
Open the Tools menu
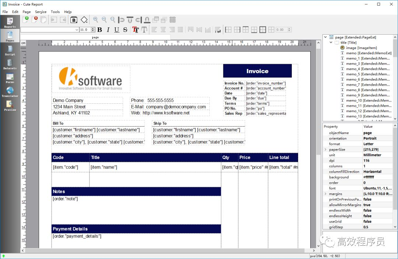[x=55, y=12]
